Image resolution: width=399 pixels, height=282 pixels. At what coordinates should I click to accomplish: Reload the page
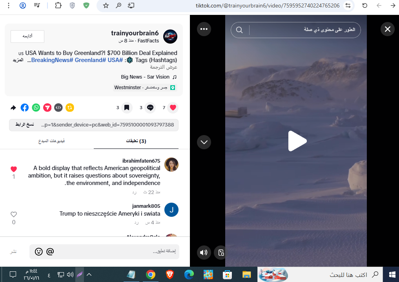[x=364, y=5]
